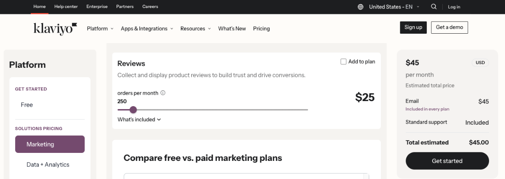Click the Log in link
Viewport: 505px width, 179px height.
pos(454,7)
